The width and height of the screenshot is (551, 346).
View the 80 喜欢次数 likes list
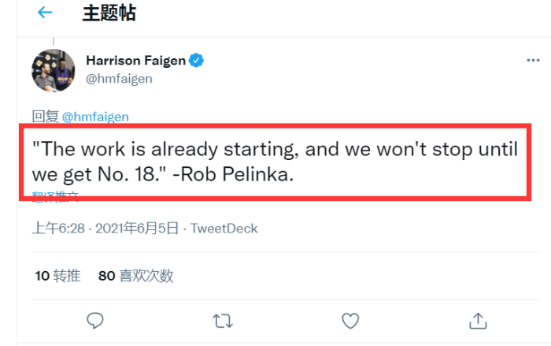(x=135, y=276)
